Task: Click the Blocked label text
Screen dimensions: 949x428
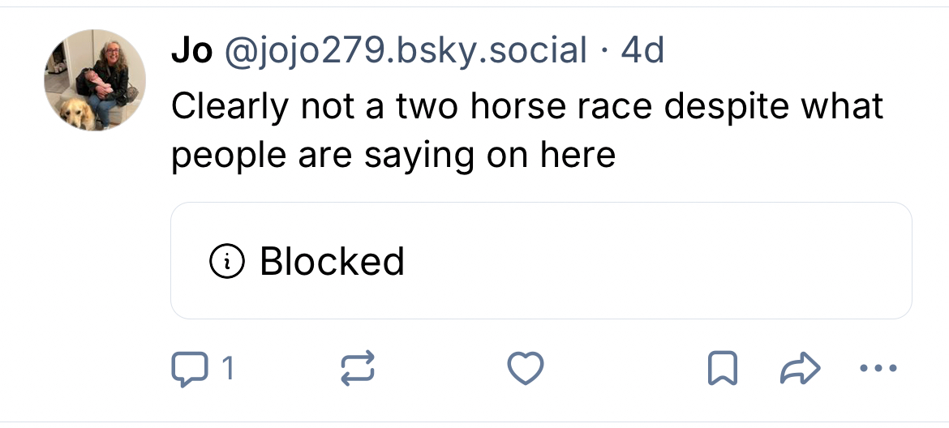Action: coord(332,261)
